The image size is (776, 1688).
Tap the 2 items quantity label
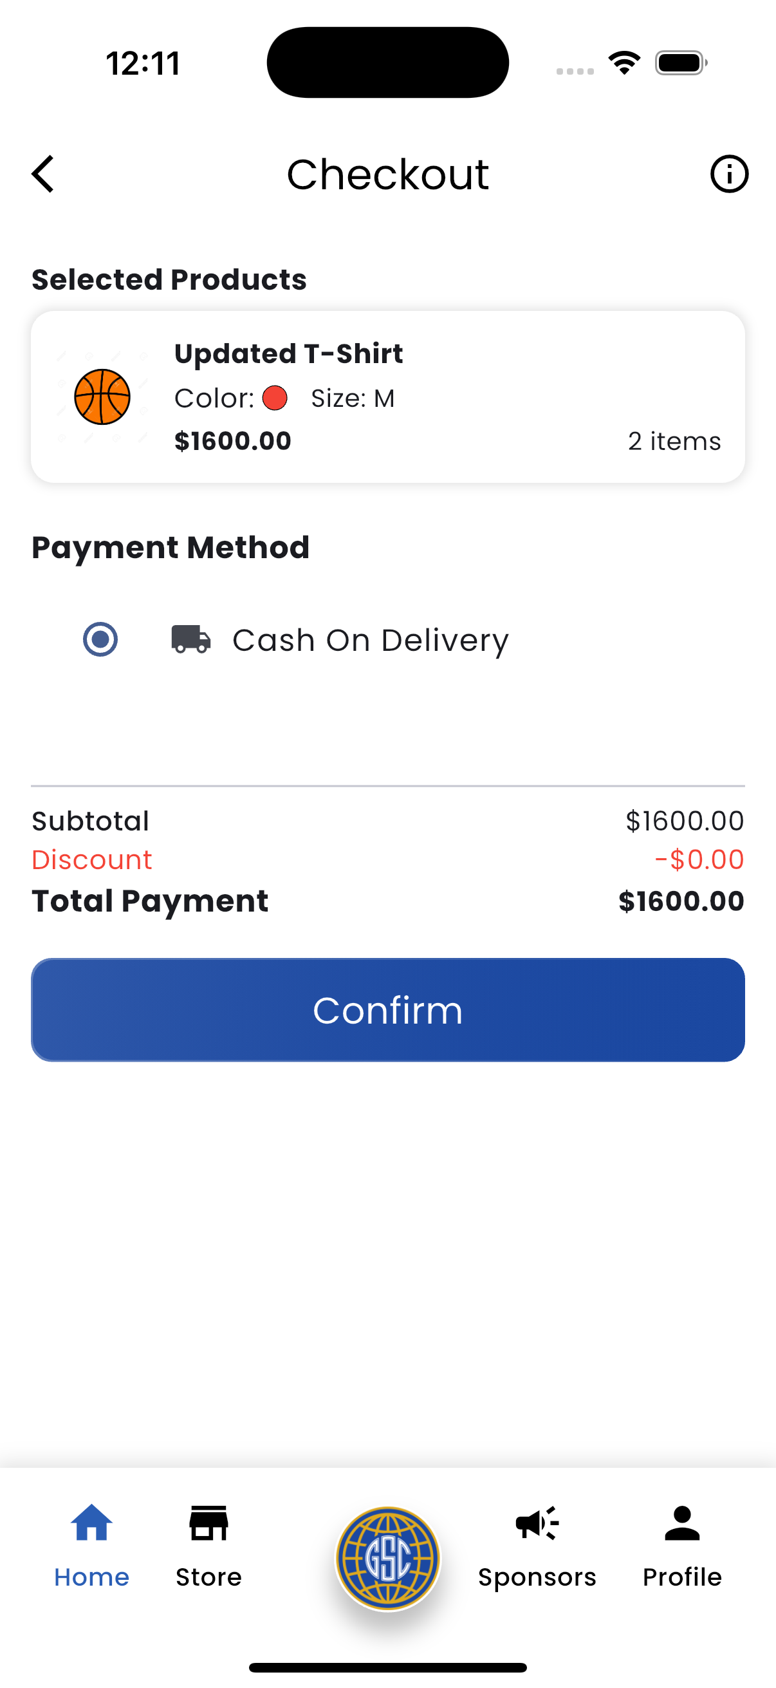click(674, 441)
